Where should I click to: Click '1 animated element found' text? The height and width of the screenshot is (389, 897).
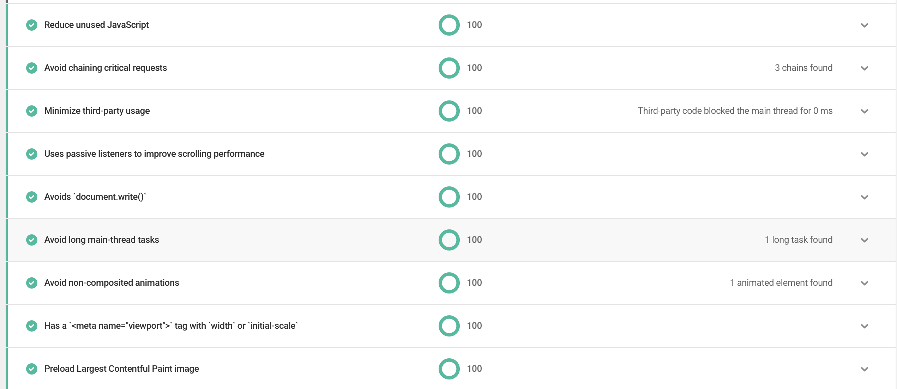coord(781,283)
